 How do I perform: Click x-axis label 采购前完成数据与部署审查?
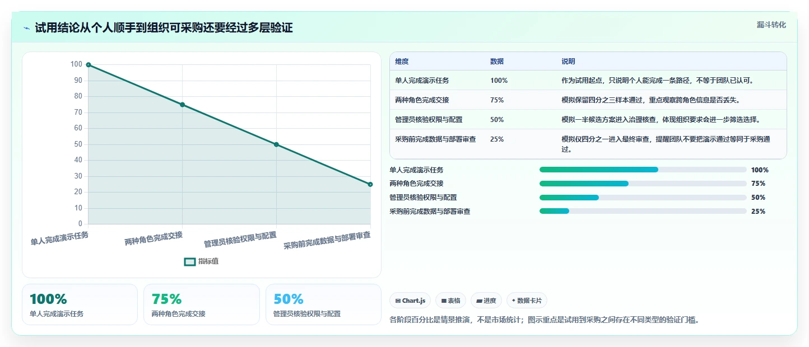pos(327,241)
